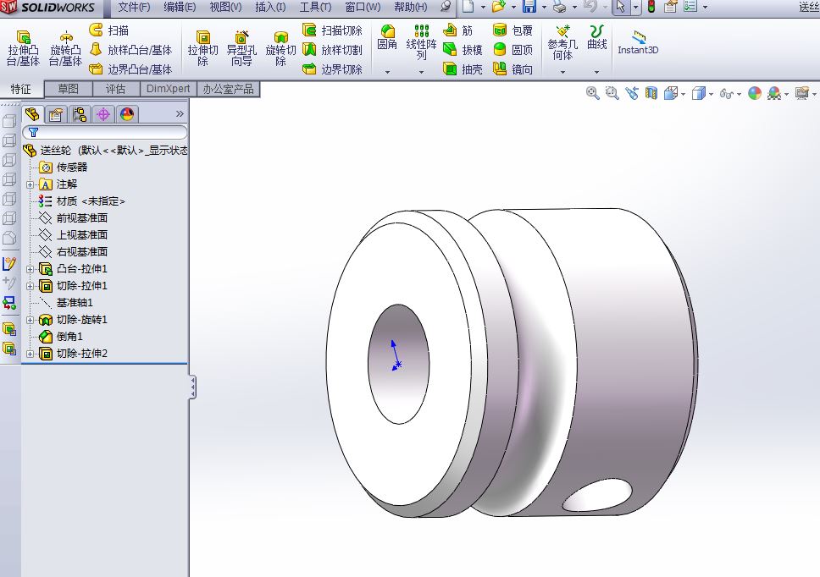Click the Boundary Cut (边界切除) tool
Screen dimensions: 820x577
point(332,69)
